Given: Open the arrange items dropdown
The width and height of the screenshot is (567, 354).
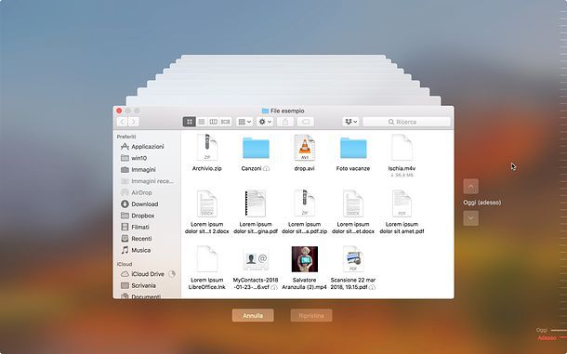Looking at the screenshot, I should (244, 122).
